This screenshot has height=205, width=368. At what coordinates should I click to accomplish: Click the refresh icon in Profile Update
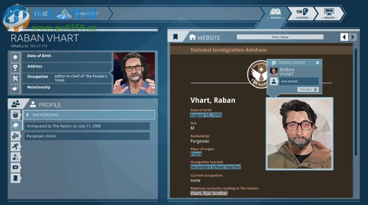[x=274, y=63]
